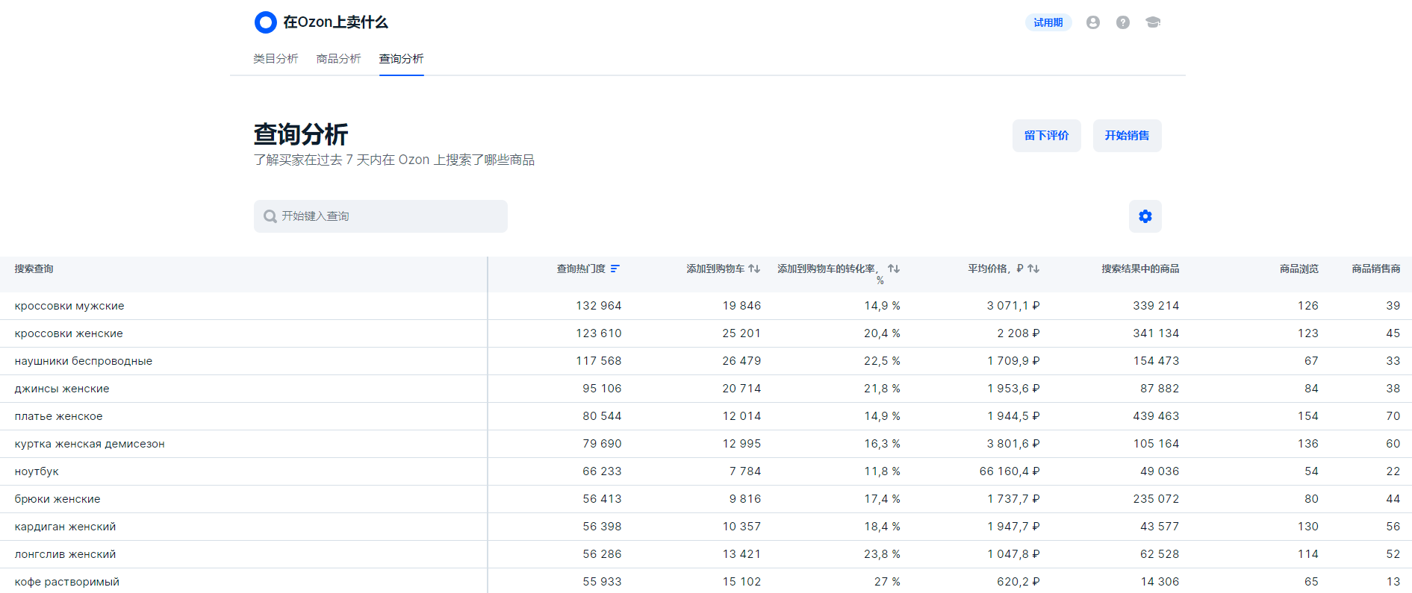
Task: Select the 查询分析 tab
Action: click(x=401, y=59)
